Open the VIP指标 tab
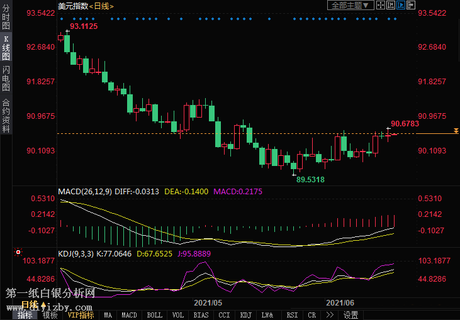460x320 pixels. tap(81, 315)
